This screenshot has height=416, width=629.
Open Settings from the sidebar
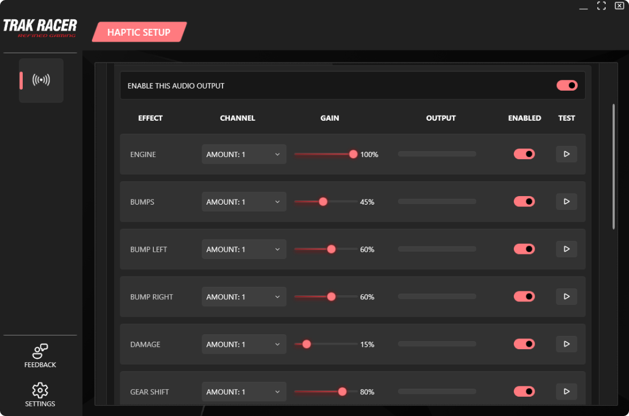tap(40, 394)
